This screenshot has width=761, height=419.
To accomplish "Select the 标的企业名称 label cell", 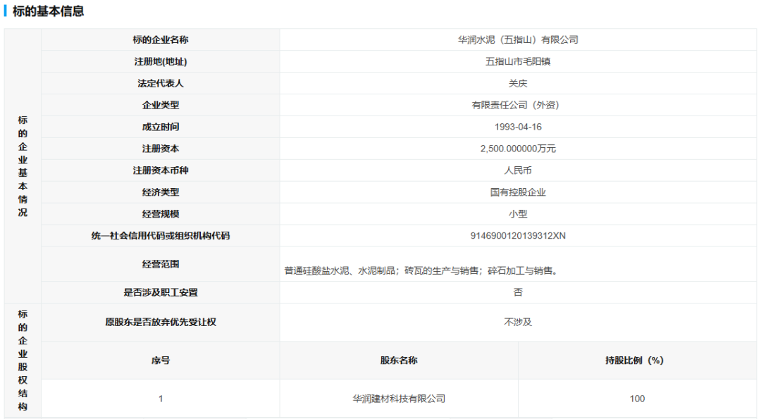I will tap(161, 39).
